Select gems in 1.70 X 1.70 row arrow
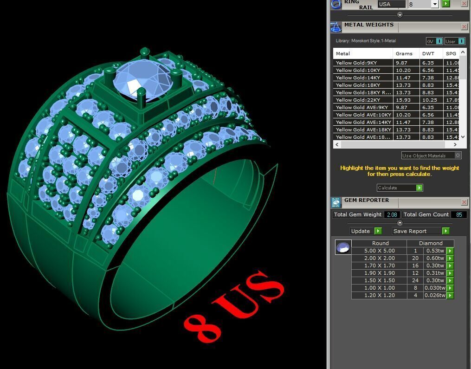471x369 pixels. click(450, 265)
